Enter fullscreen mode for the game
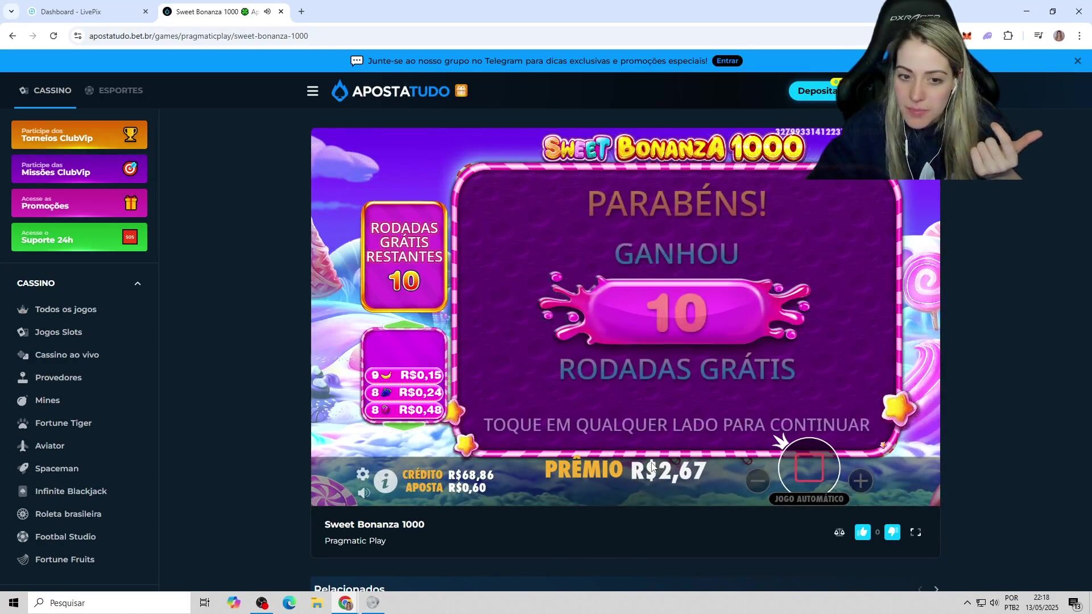Screen dimensions: 1092x614 pyautogui.click(x=916, y=532)
